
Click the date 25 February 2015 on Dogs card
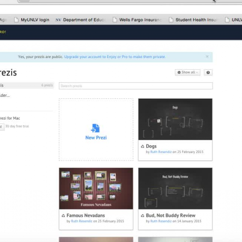[x=190, y=152]
